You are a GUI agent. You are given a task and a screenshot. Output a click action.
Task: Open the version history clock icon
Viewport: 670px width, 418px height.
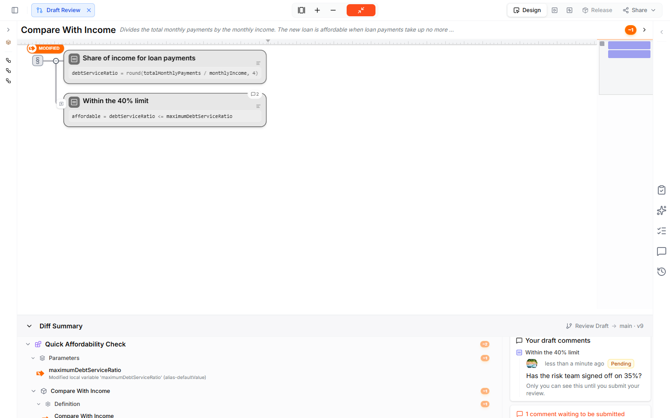[x=662, y=272]
